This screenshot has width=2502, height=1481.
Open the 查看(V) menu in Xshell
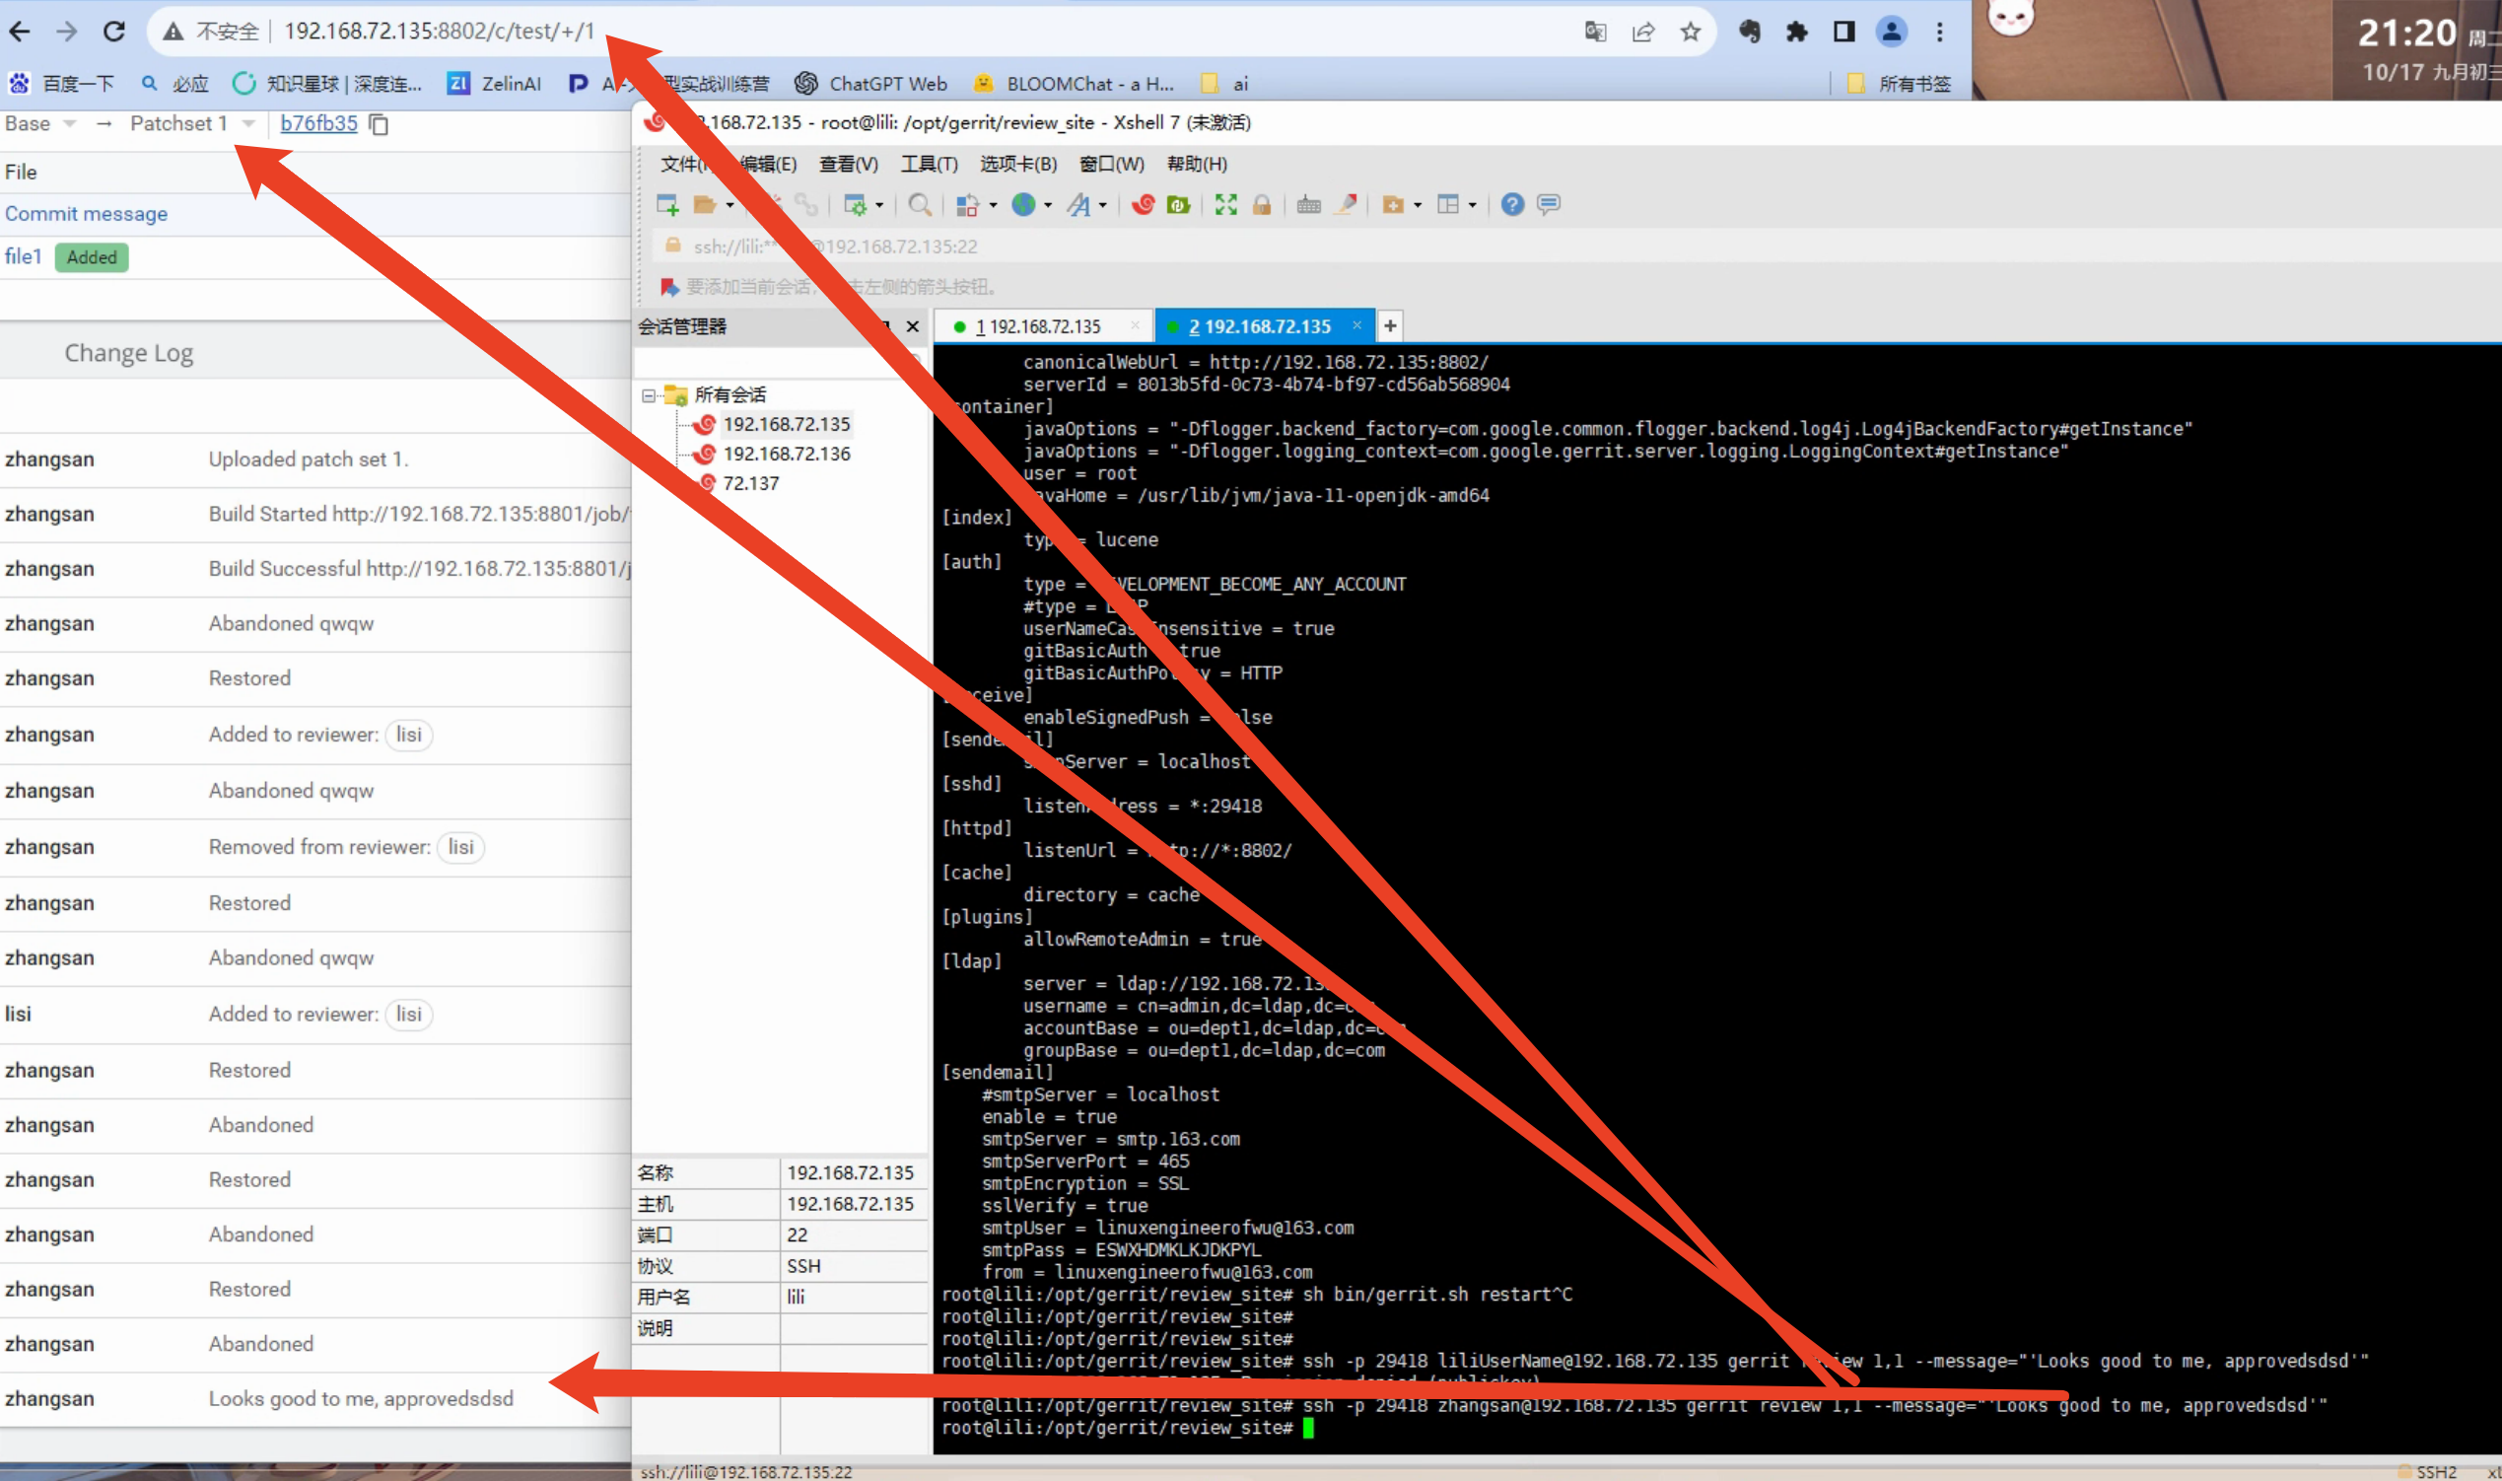848,165
